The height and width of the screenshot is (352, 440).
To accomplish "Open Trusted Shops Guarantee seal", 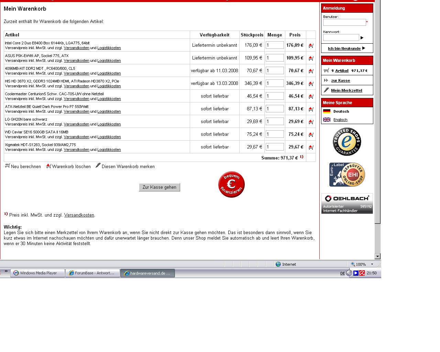I will 347,142.
